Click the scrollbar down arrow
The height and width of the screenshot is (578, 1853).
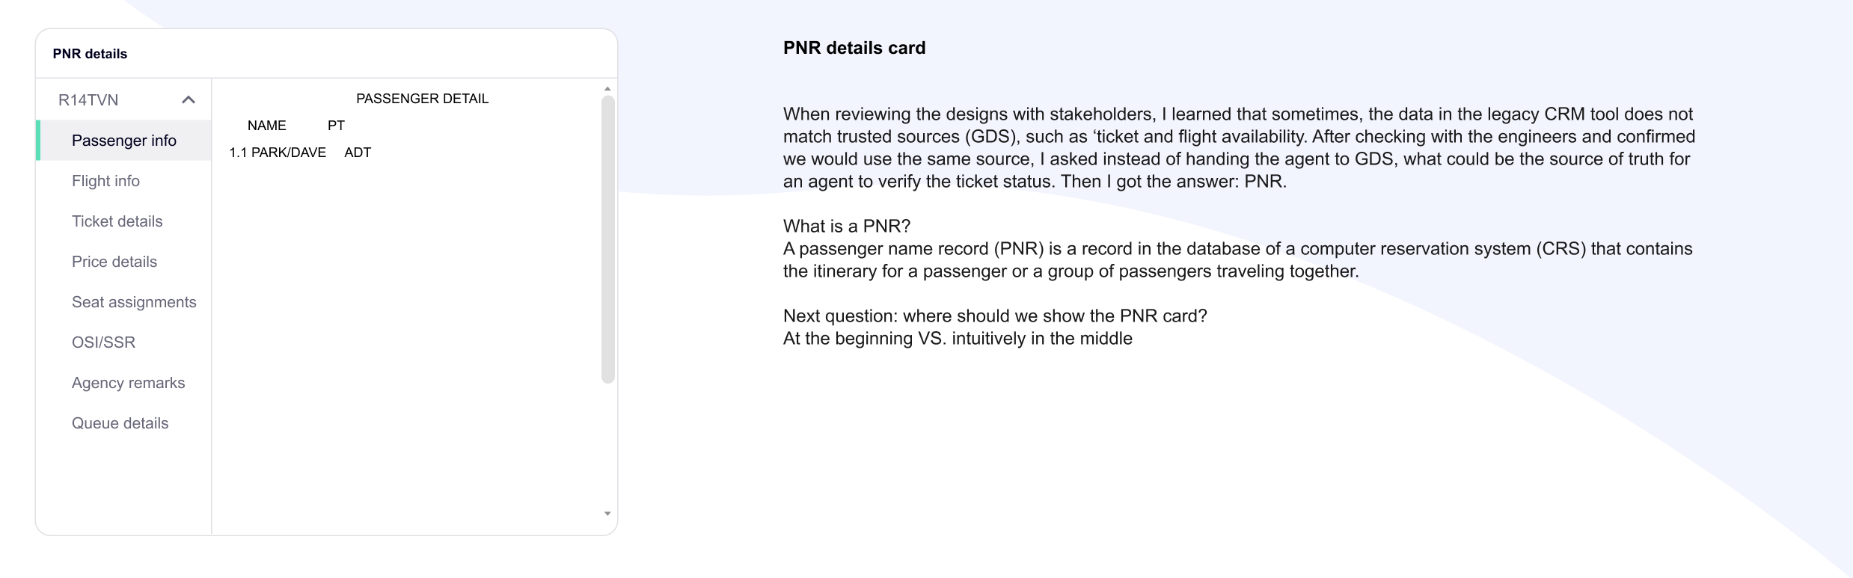(x=607, y=514)
